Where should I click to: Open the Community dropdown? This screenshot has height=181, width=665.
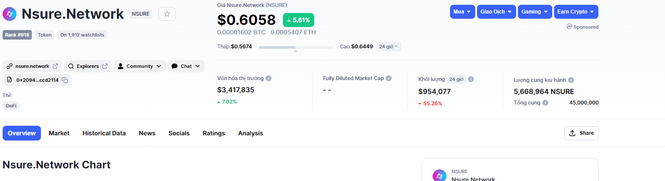[140, 66]
